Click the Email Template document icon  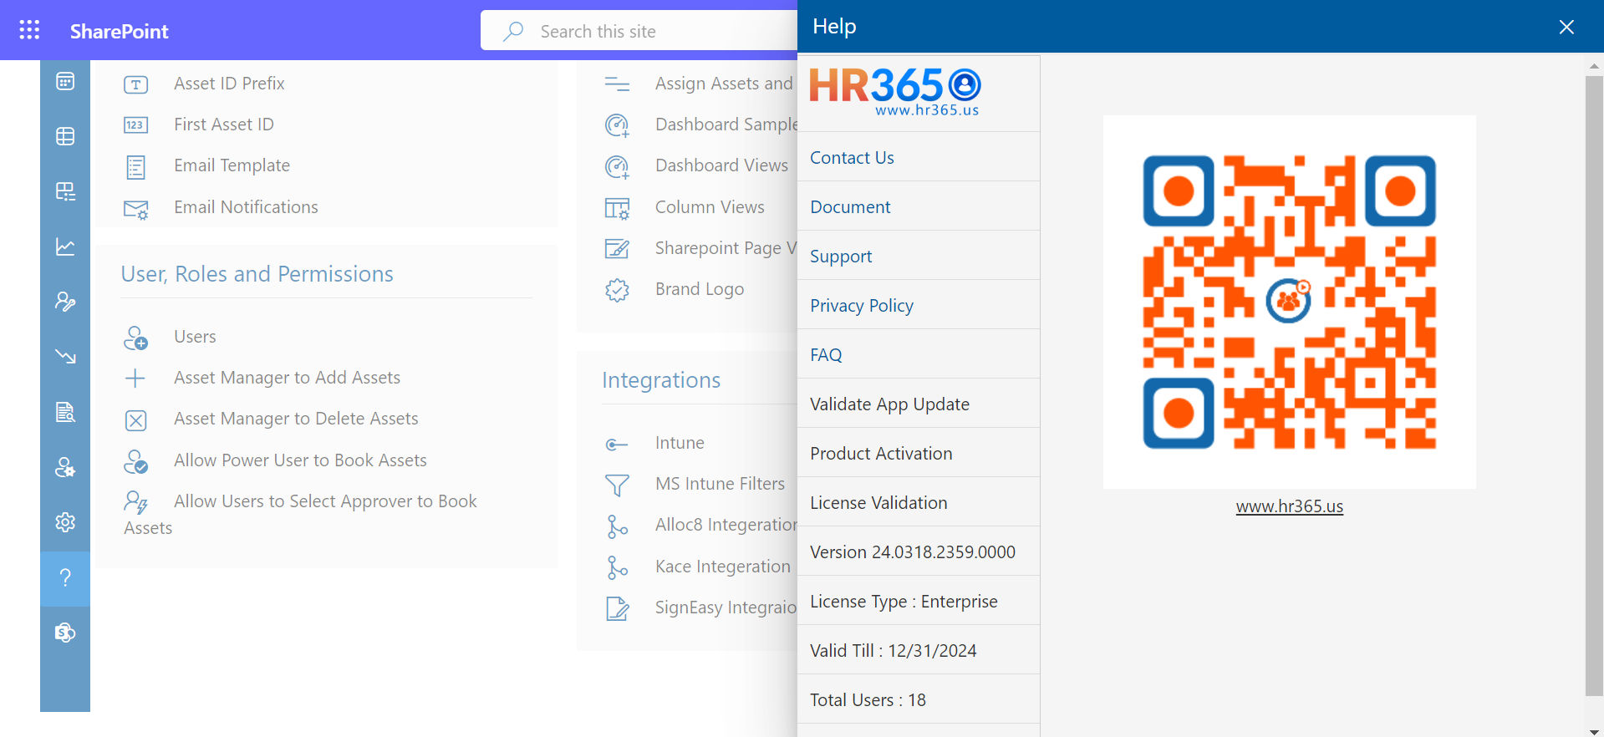click(x=135, y=167)
